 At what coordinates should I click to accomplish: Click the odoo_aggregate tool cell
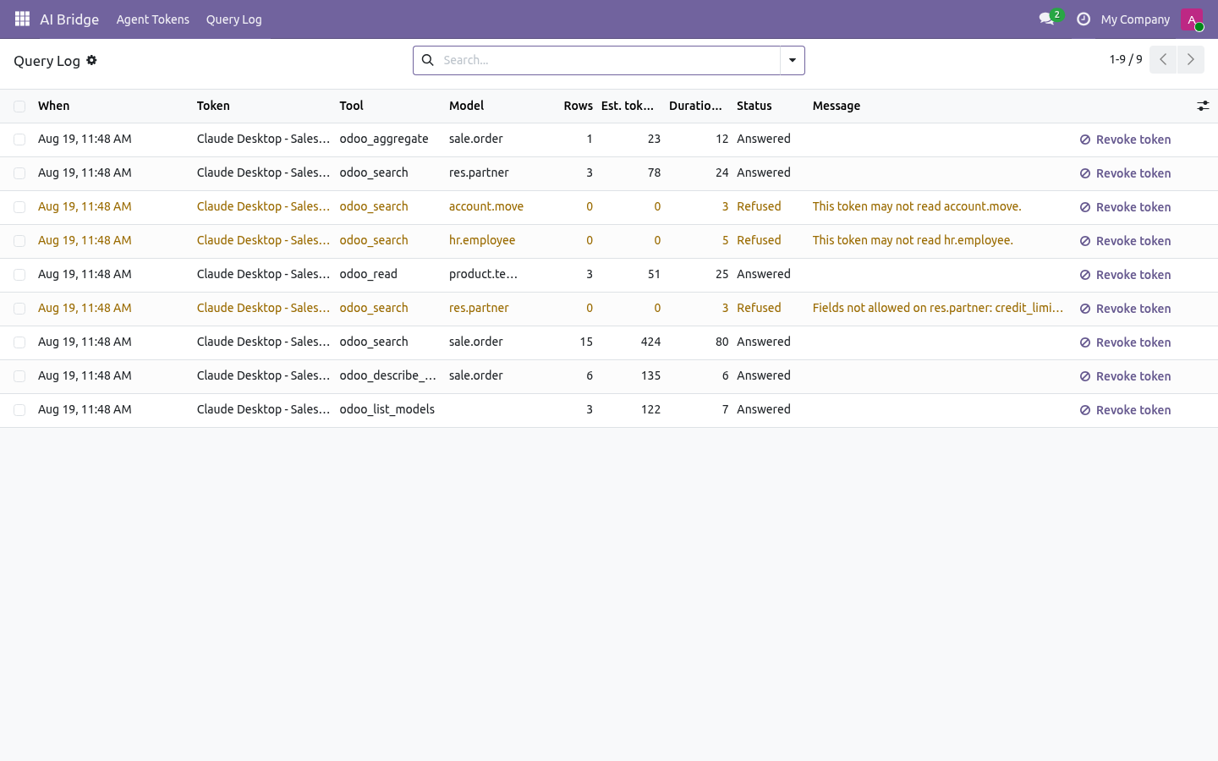[x=384, y=139]
